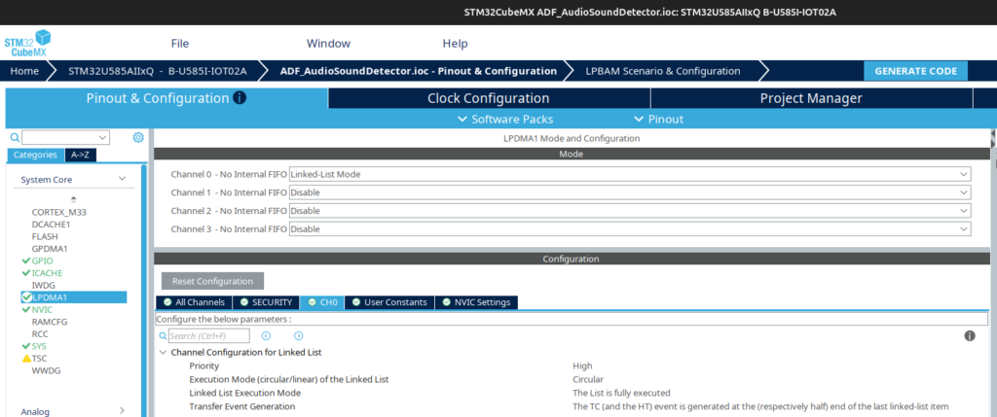Select GPIO in System Core list

point(42,261)
